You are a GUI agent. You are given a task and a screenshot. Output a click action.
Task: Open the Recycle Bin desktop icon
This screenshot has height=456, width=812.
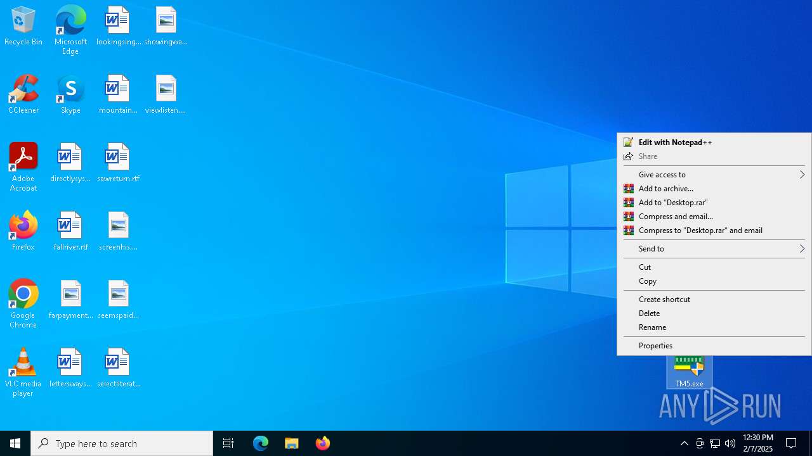[x=23, y=26]
